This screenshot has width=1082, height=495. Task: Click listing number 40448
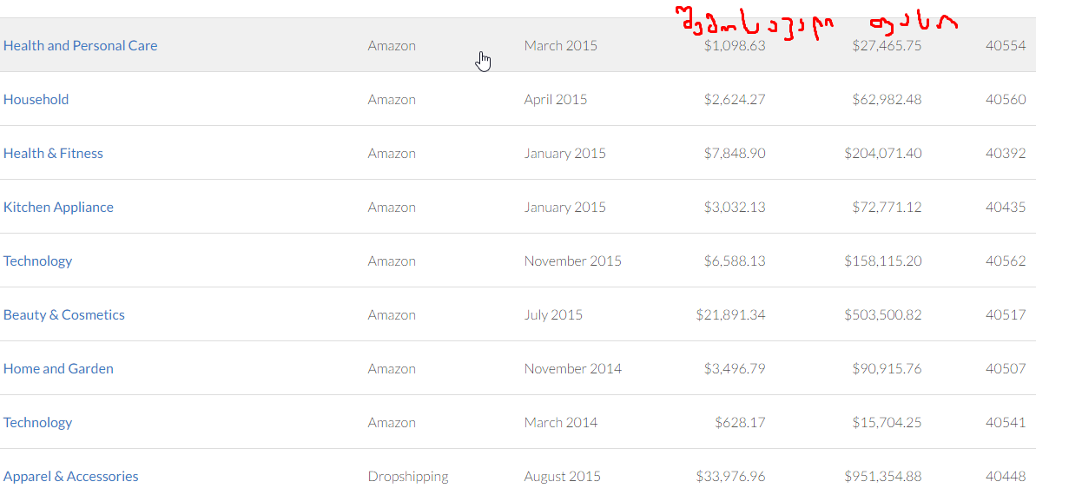click(1005, 476)
